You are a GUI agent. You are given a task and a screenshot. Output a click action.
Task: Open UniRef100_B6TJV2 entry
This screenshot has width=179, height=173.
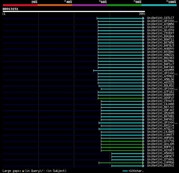161,107
